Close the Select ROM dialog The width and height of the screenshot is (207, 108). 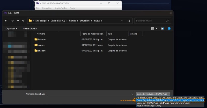click(x=171, y=13)
